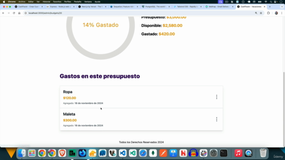Click the 14% Gastado progress ring
The height and width of the screenshot is (160, 285).
coord(101,38)
